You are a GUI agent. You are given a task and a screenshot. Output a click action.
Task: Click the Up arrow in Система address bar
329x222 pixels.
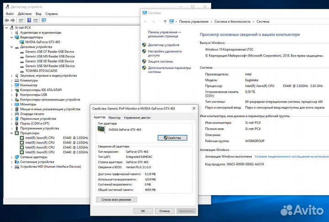click(x=165, y=21)
